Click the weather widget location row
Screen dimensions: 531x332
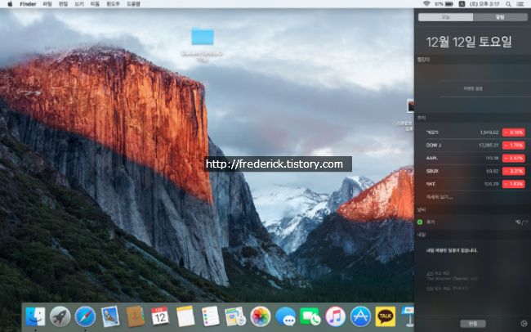(x=472, y=222)
